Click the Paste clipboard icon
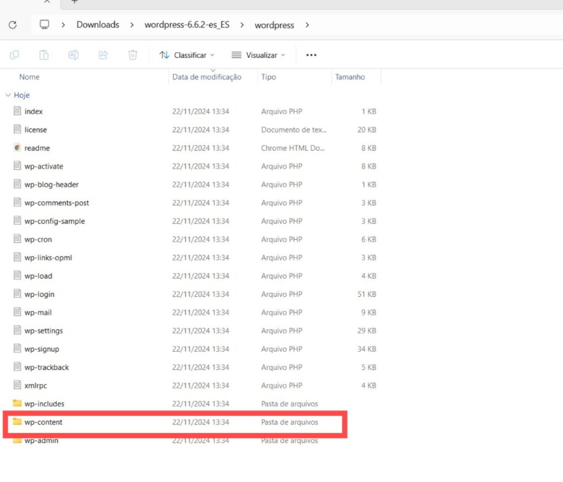Image resolution: width=563 pixels, height=482 pixels. [44, 55]
